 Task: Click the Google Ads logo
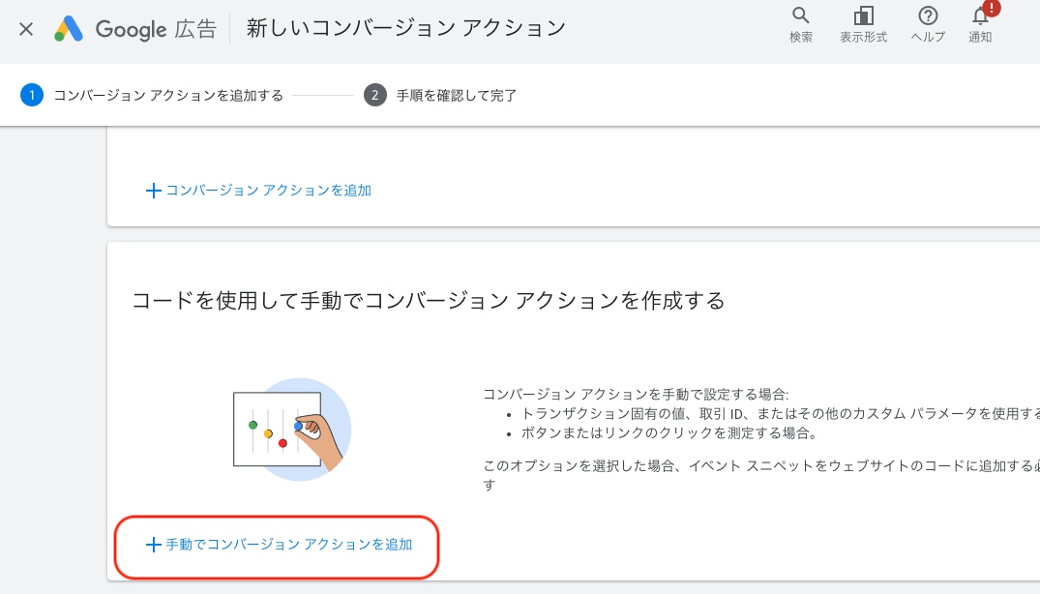pyautogui.click(x=69, y=28)
